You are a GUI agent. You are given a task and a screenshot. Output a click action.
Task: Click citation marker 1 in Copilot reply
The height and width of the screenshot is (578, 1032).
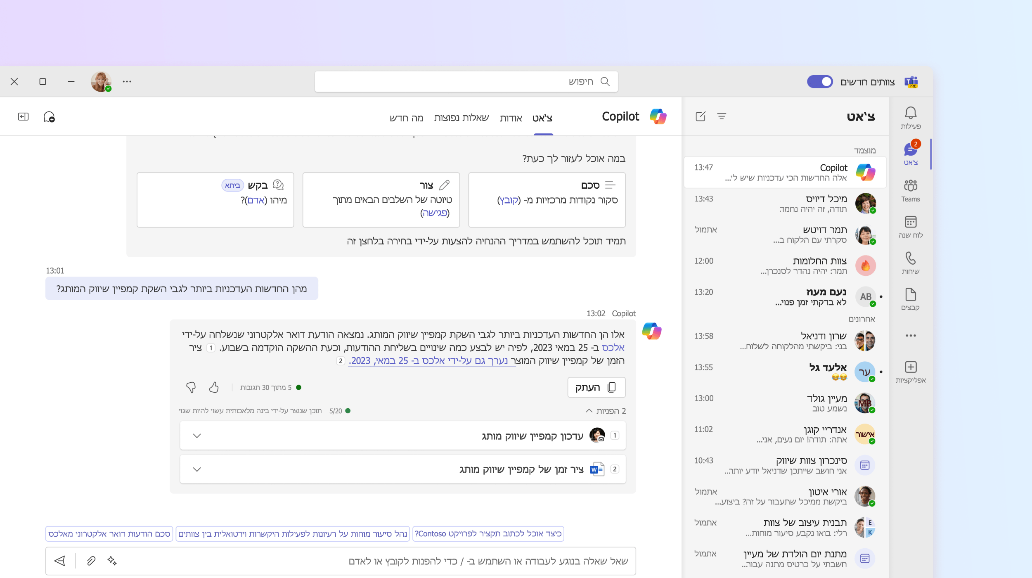click(211, 348)
